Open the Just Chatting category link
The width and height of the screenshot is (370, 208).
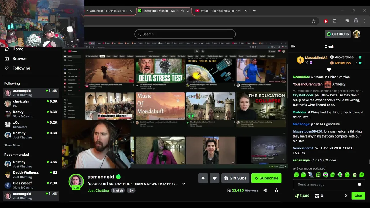coord(98,190)
